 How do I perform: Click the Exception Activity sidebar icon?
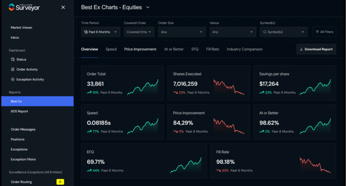click(13, 79)
